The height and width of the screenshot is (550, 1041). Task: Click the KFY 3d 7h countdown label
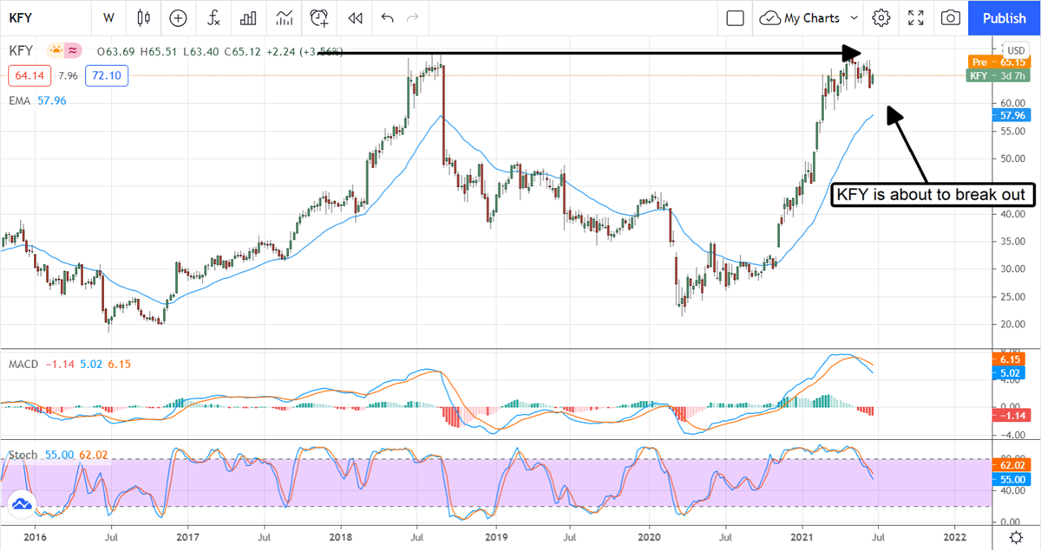pyautogui.click(x=997, y=75)
